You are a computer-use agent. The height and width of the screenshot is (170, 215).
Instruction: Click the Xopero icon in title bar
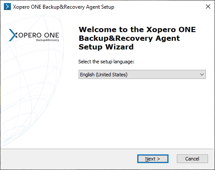(x=7, y=7)
